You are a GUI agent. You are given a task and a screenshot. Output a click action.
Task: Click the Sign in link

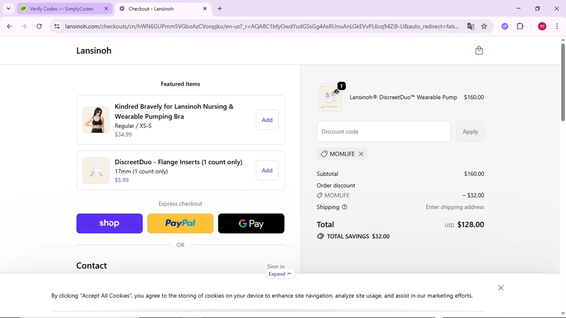pyautogui.click(x=276, y=267)
